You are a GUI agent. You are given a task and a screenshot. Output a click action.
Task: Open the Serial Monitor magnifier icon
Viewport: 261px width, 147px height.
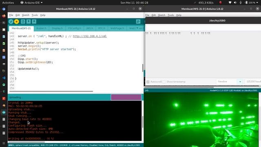[138, 22]
